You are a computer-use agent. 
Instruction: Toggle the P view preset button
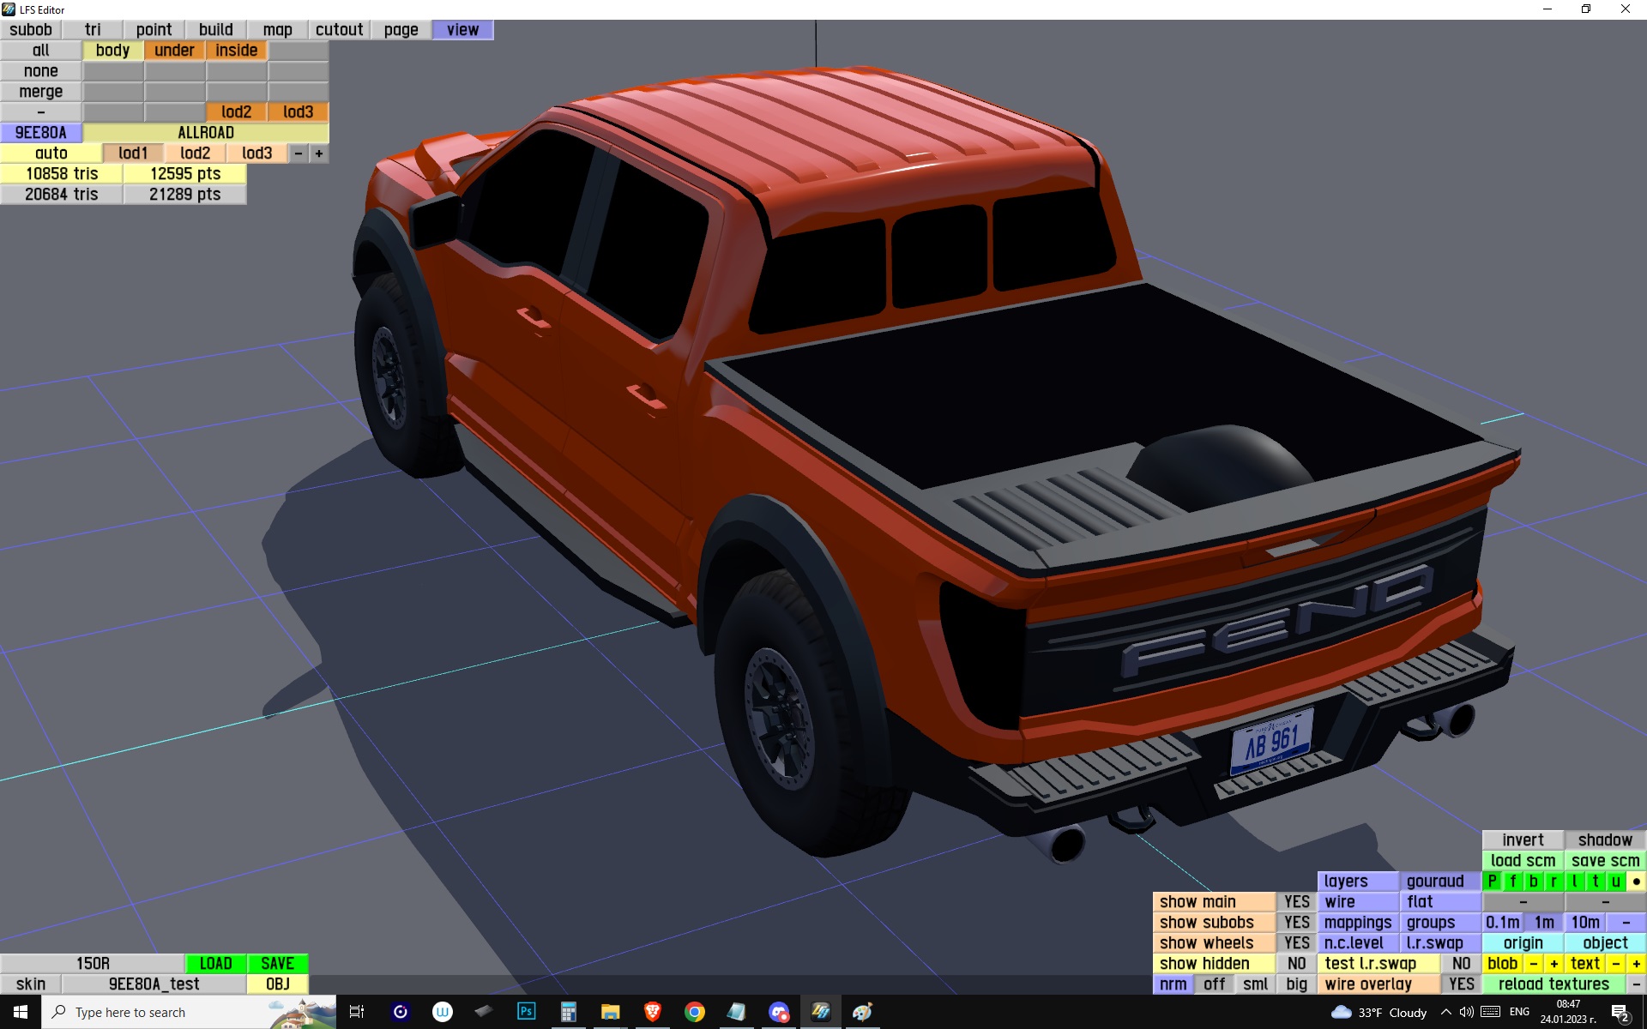pos(1492,881)
